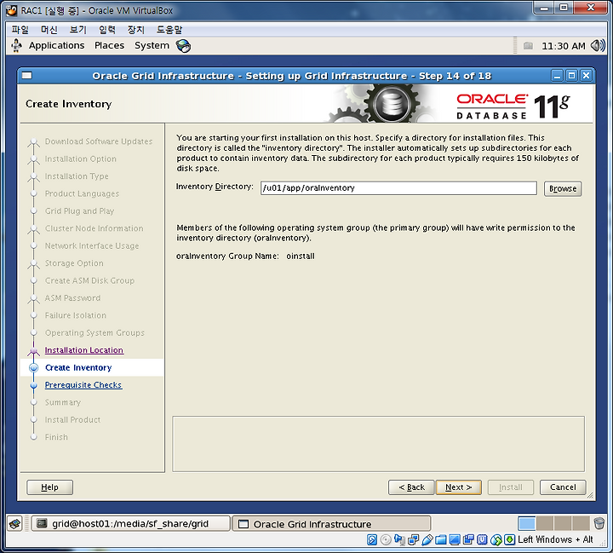Screen dimensions: 613x553
Task: Click the Summary step
Action: tap(62, 402)
